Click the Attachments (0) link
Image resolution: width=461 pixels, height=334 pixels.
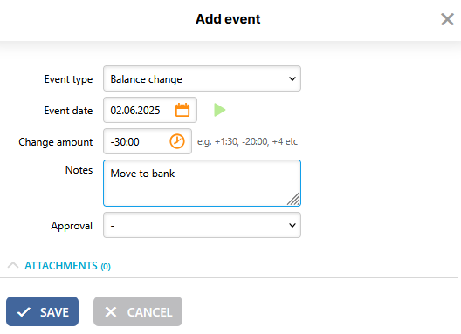click(67, 266)
